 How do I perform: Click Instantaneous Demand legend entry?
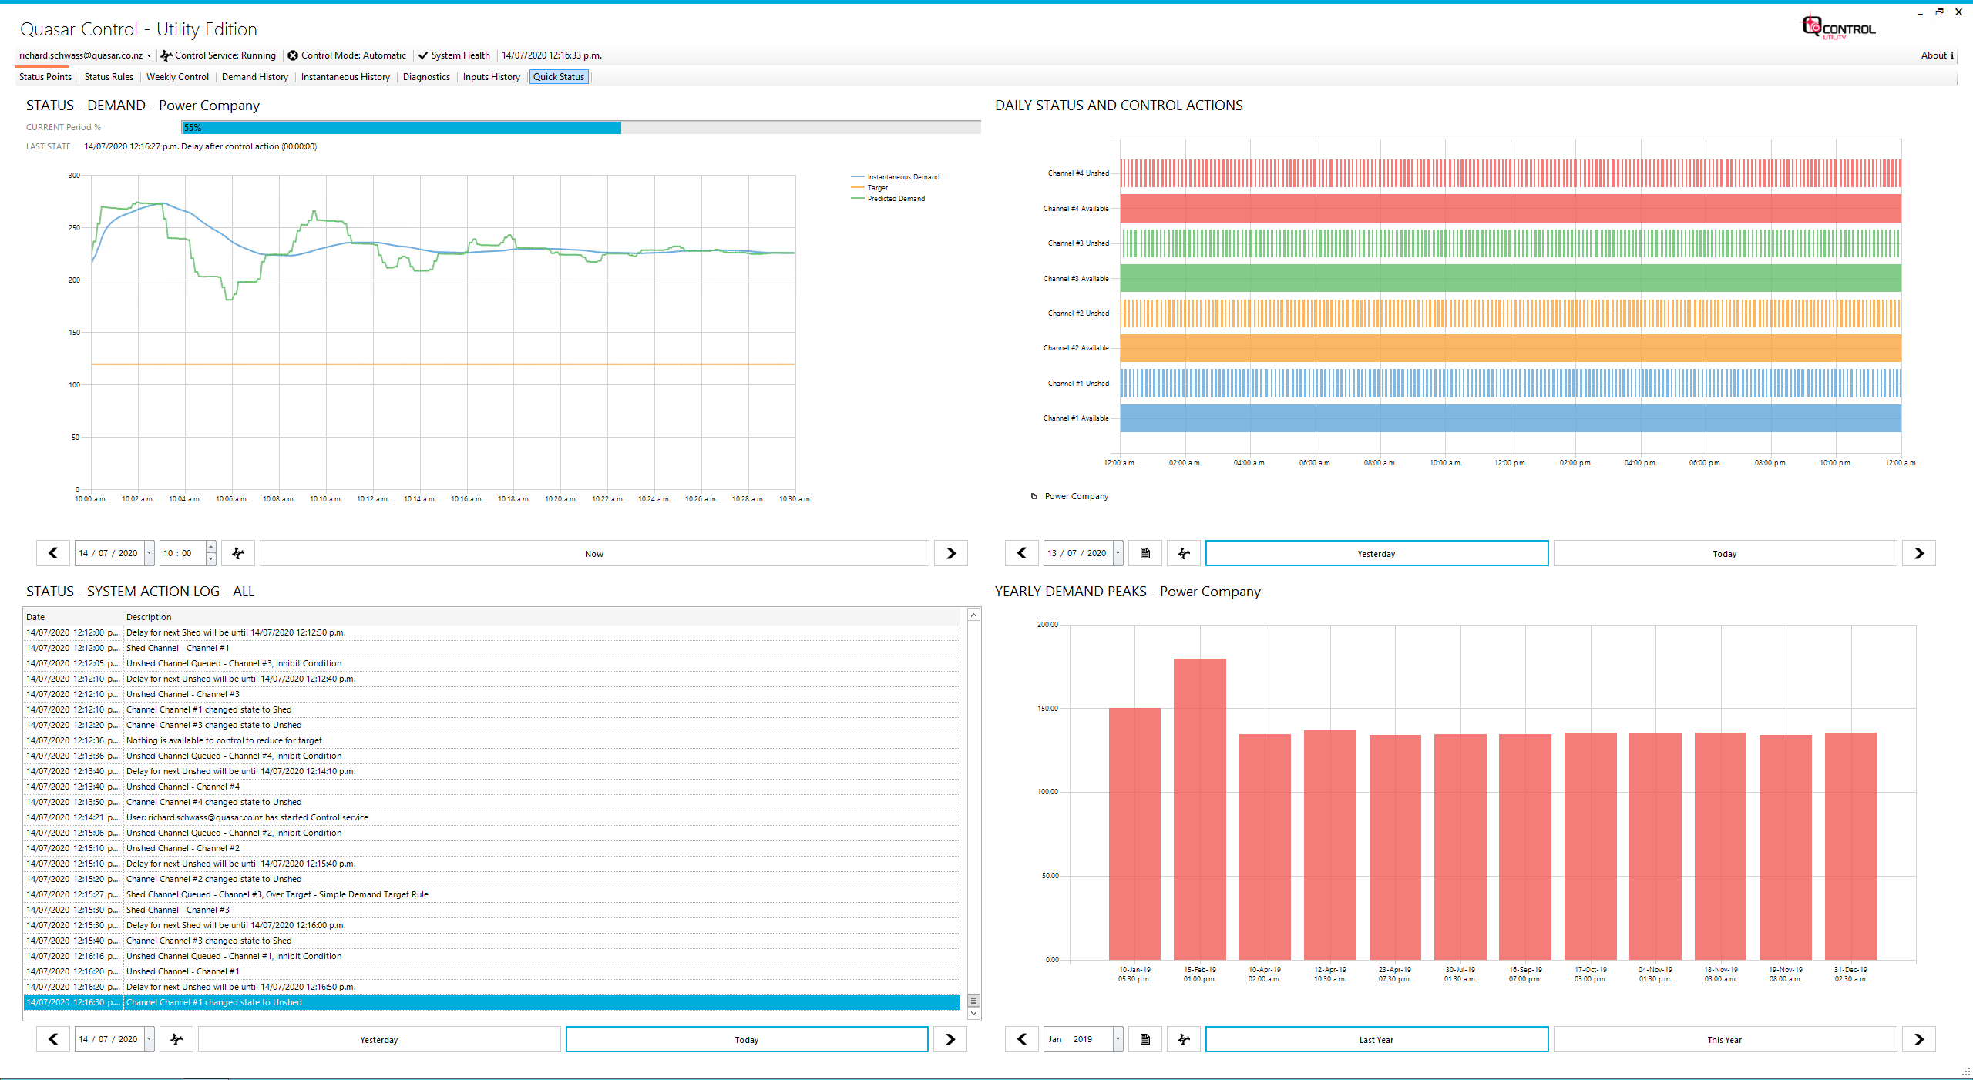click(x=896, y=177)
